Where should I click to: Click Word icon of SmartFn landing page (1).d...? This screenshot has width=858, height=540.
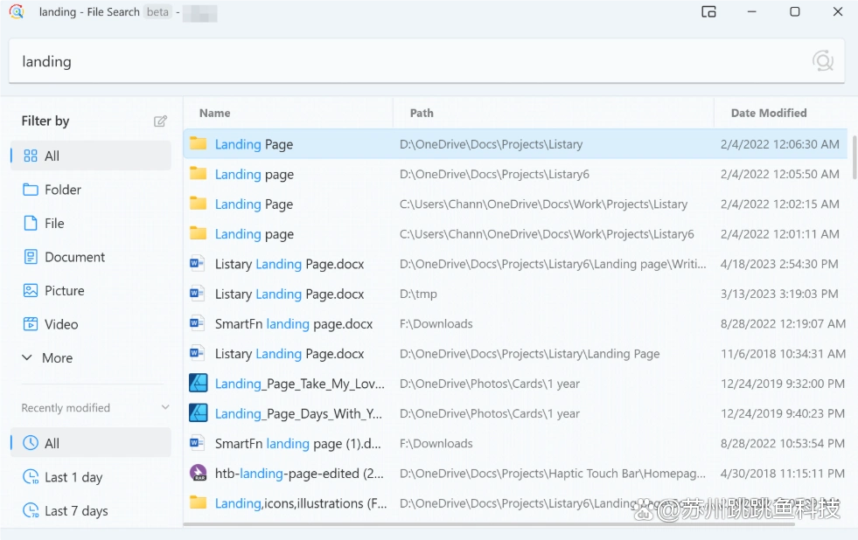pos(197,443)
